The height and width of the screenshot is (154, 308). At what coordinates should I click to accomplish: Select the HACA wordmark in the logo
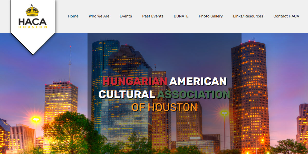click(x=33, y=22)
